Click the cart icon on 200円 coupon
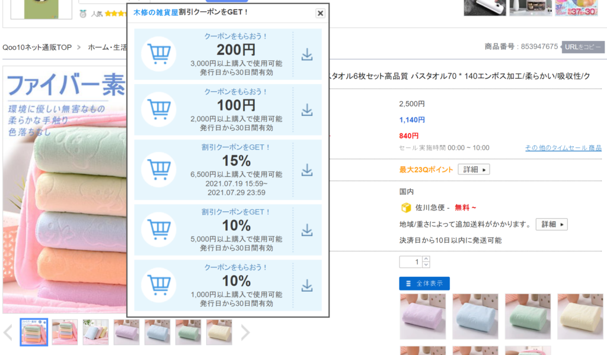607x355 pixels. (x=158, y=54)
